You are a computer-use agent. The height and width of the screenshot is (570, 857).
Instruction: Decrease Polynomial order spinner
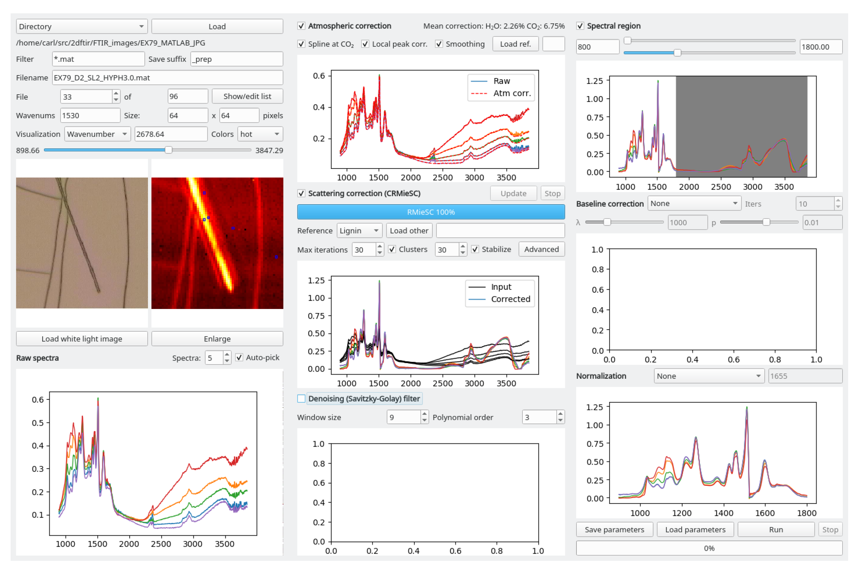point(560,420)
